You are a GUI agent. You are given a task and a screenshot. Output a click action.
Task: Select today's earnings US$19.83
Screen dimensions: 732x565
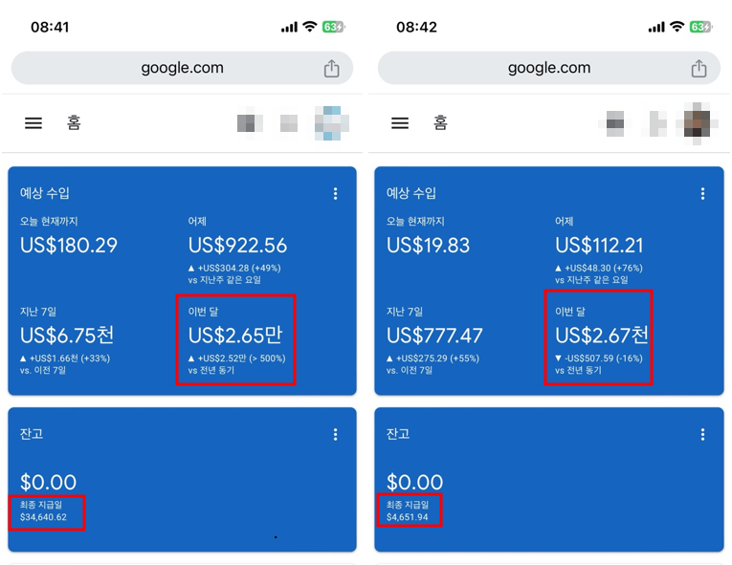click(x=428, y=246)
